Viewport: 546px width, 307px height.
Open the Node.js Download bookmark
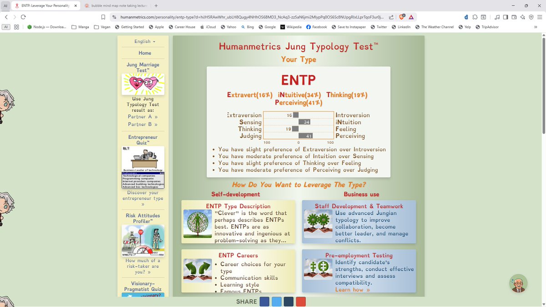coord(47,27)
